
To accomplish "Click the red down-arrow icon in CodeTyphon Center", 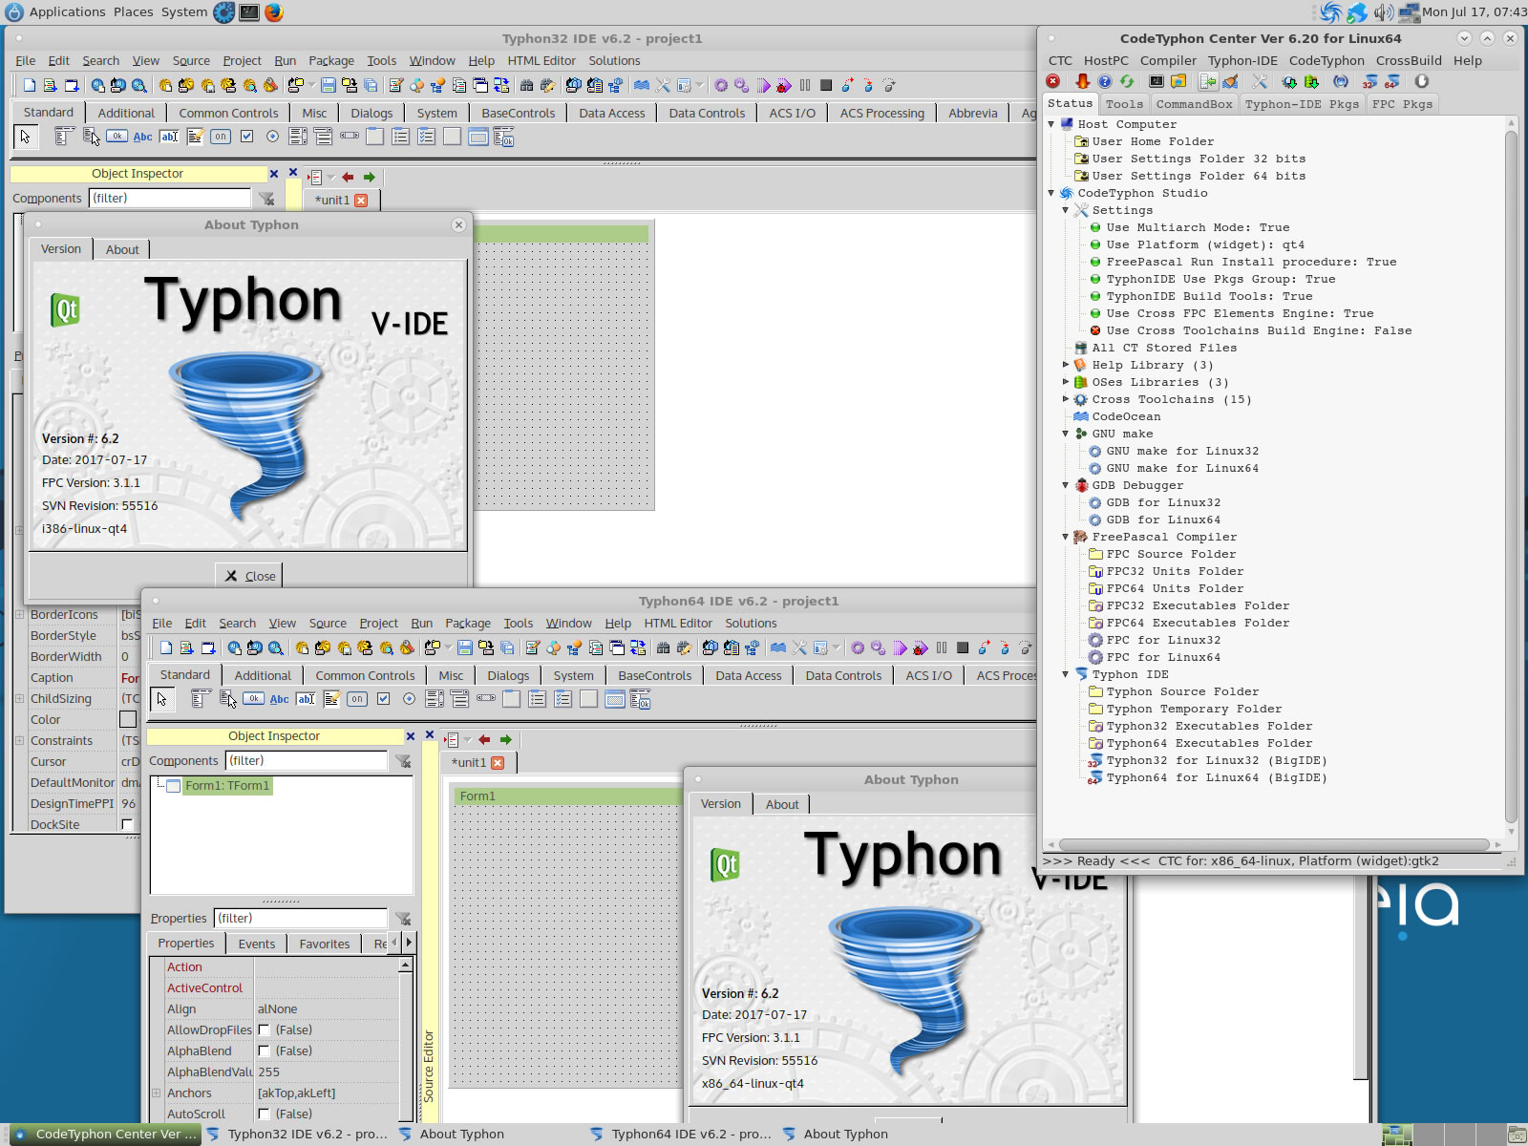I will (x=1082, y=82).
